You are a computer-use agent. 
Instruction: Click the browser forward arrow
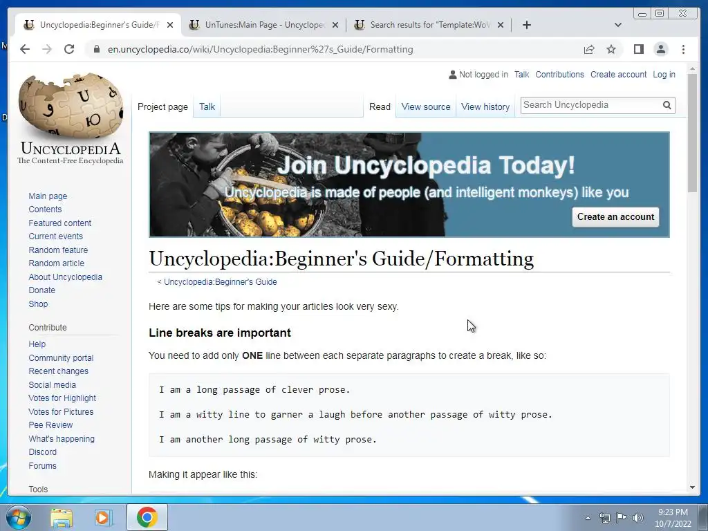(47, 49)
